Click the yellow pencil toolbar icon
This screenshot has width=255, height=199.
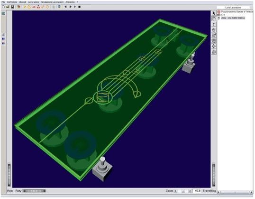point(25,7)
